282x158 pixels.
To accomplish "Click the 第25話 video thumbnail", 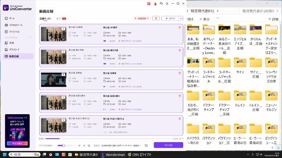I will coord(54,80).
